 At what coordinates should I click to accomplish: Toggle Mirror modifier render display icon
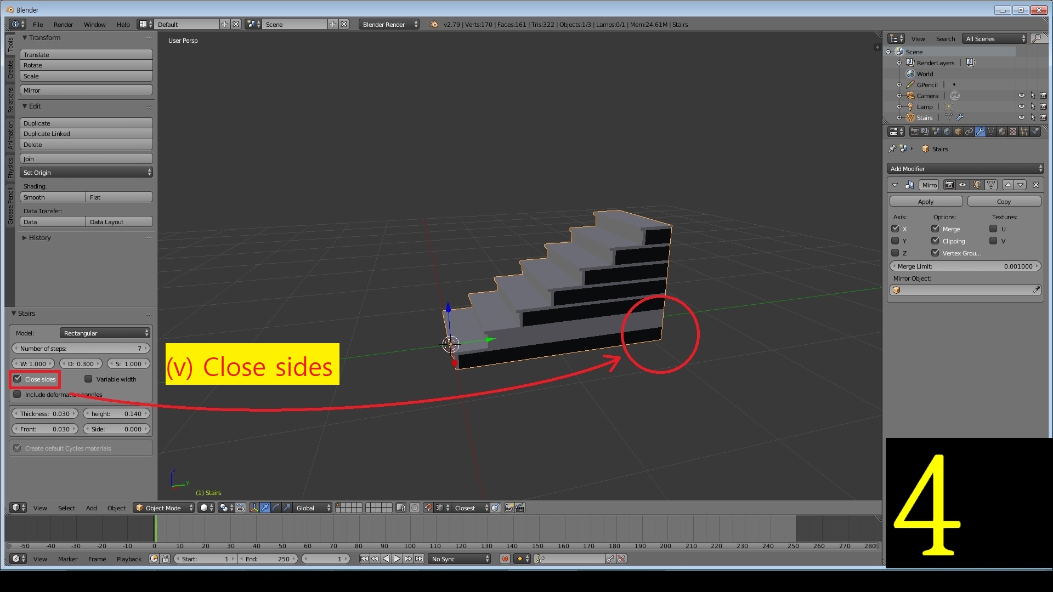pos(949,185)
